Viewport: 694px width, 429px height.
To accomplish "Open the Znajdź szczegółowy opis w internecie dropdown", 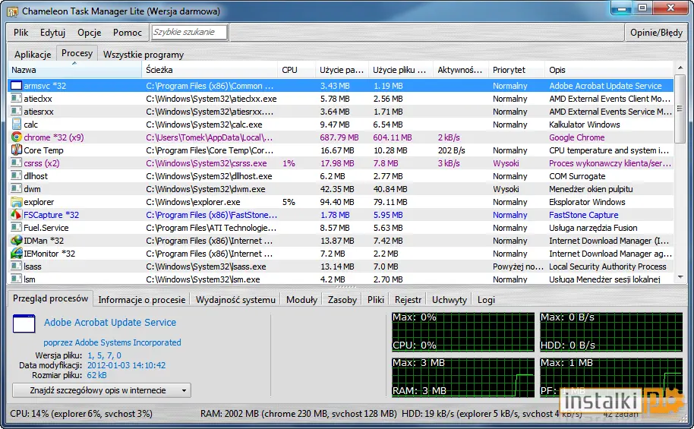I will (x=102, y=390).
